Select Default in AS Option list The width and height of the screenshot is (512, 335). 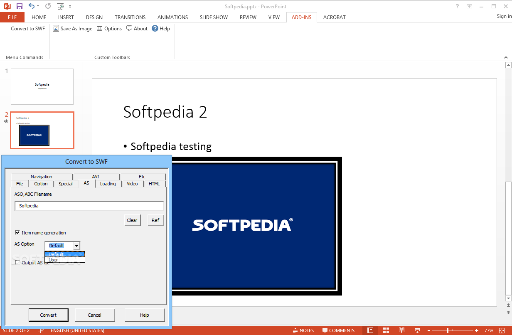tap(65, 254)
